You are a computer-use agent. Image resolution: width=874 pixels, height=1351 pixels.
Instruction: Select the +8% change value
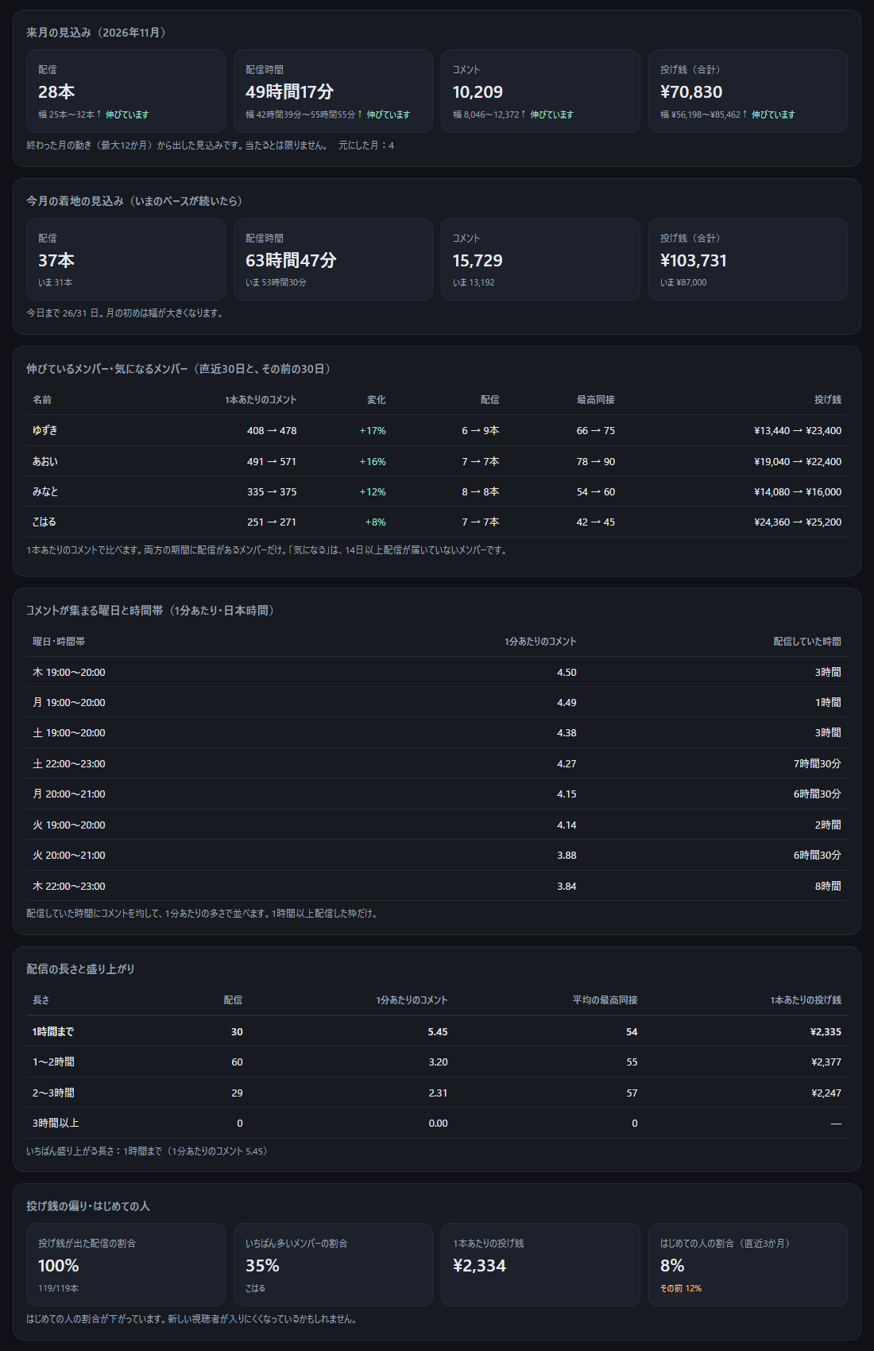point(375,522)
